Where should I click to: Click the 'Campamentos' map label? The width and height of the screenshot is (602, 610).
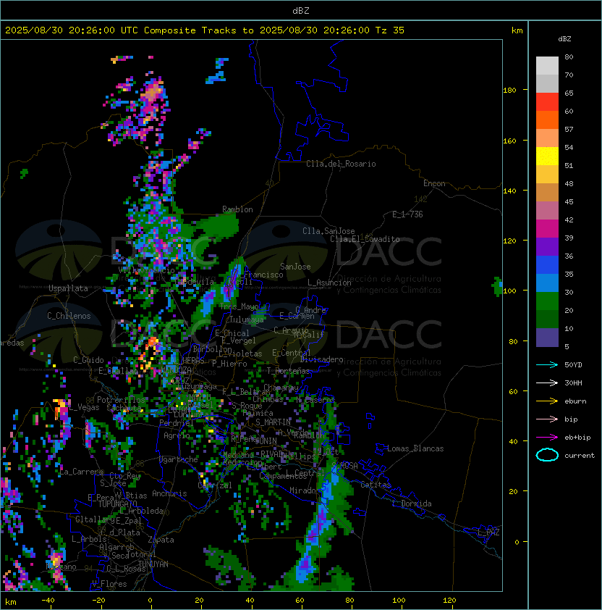[x=284, y=476]
